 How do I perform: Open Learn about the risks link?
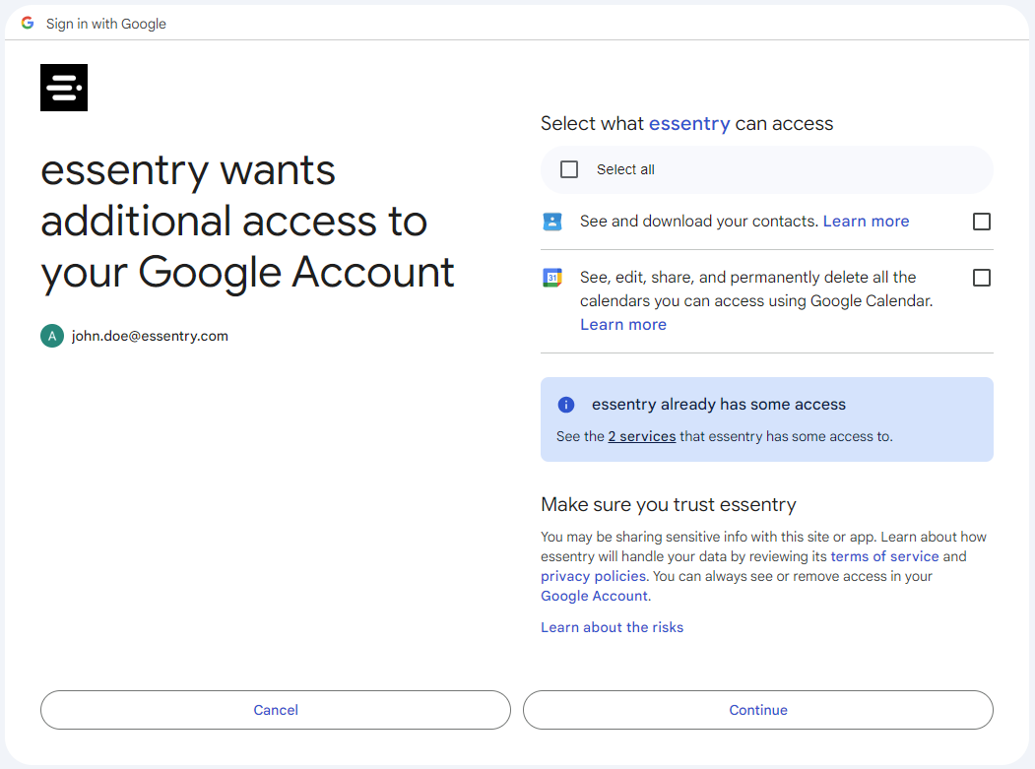point(612,628)
